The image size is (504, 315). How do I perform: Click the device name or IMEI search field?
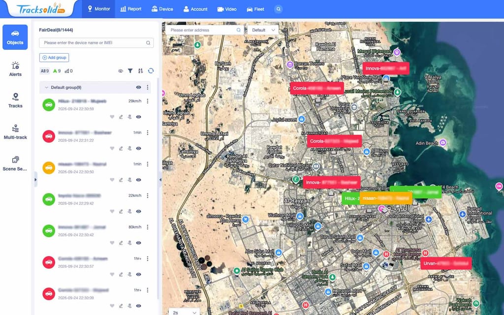point(96,43)
